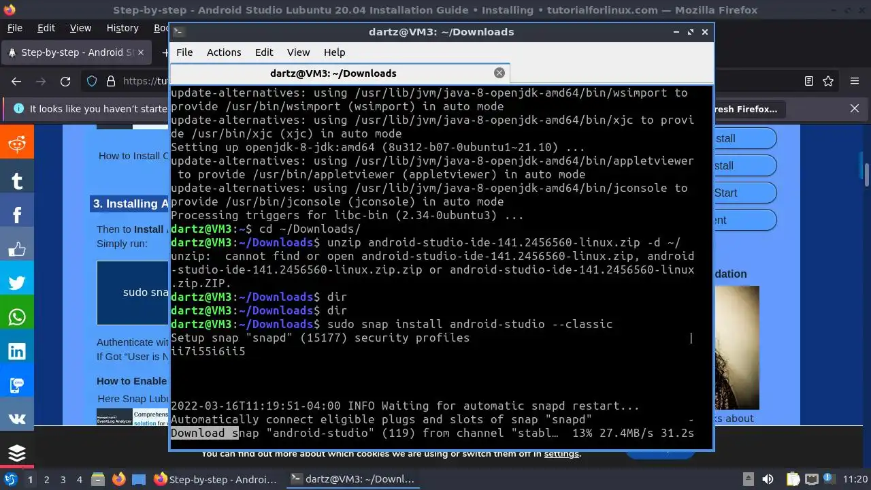Open the terminal View menu
This screenshot has height=490, width=871.
(298, 52)
